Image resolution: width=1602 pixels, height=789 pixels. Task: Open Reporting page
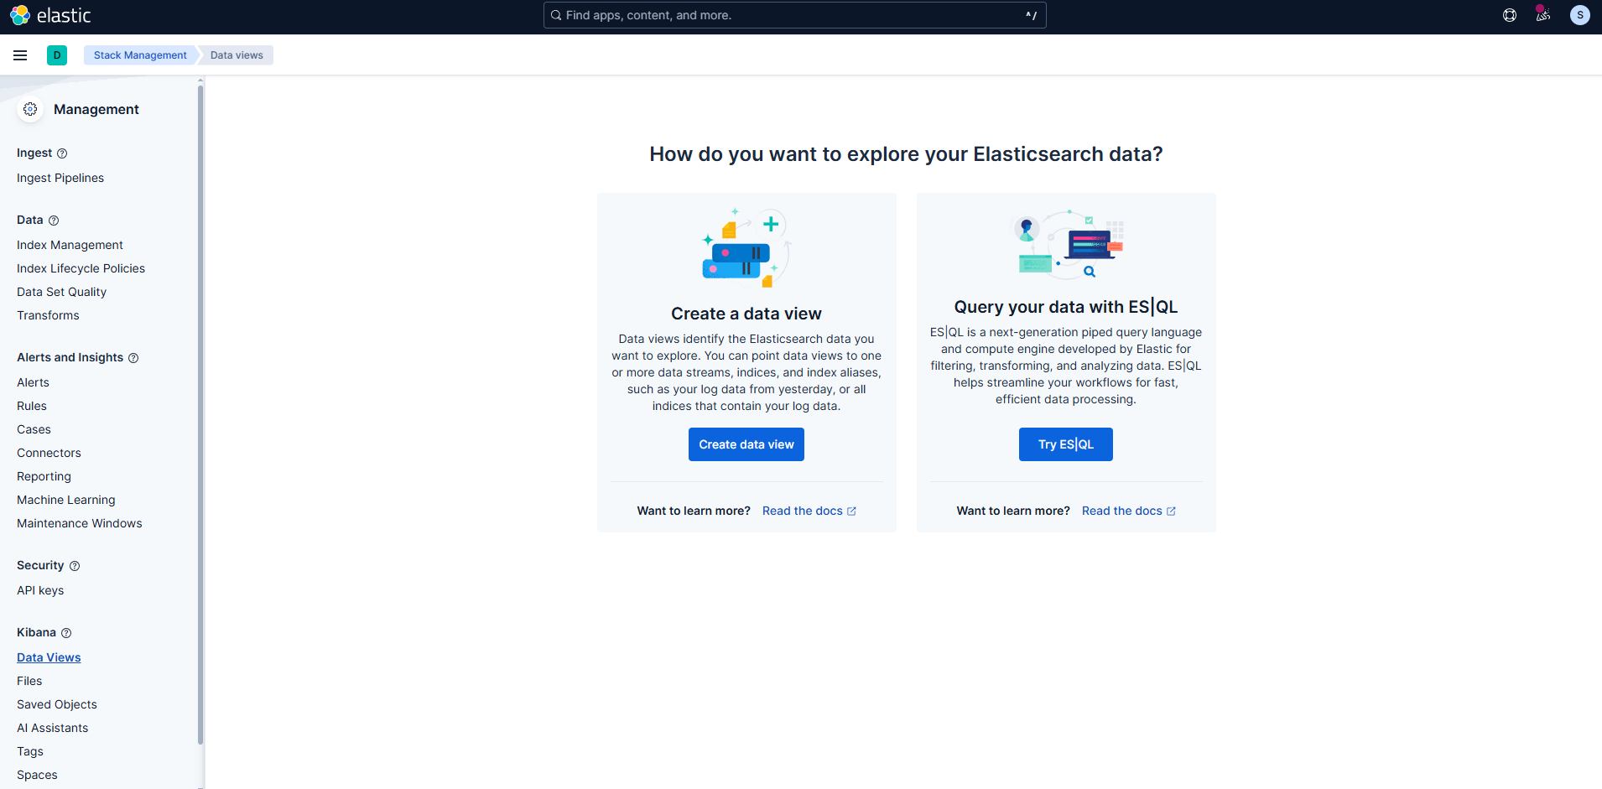click(44, 476)
